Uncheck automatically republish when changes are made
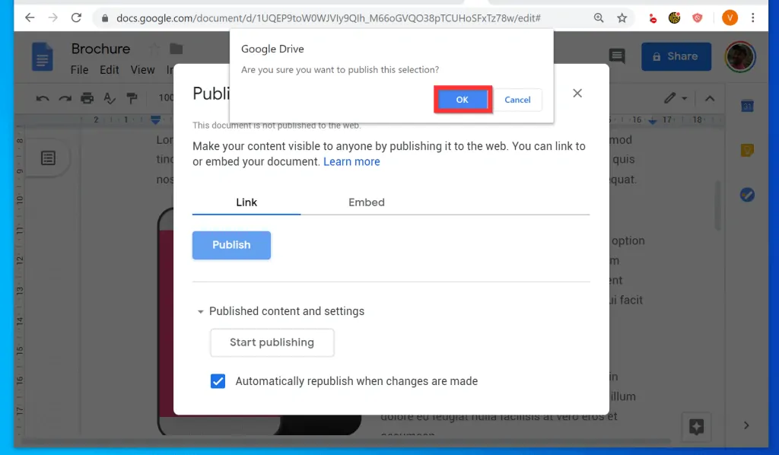This screenshot has width=779, height=455. 218,381
